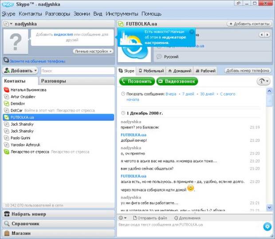The image size is (275, 239).
Task: Show messages from 7 дней
Action: pyautogui.click(x=188, y=94)
